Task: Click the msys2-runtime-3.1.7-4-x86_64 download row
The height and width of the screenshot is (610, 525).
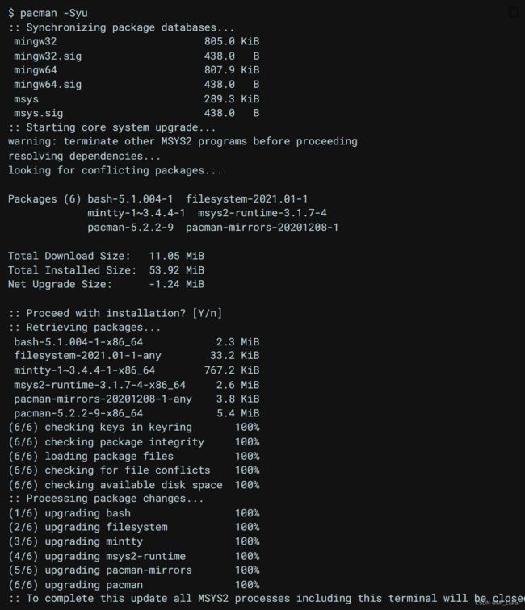Action: 136,385
